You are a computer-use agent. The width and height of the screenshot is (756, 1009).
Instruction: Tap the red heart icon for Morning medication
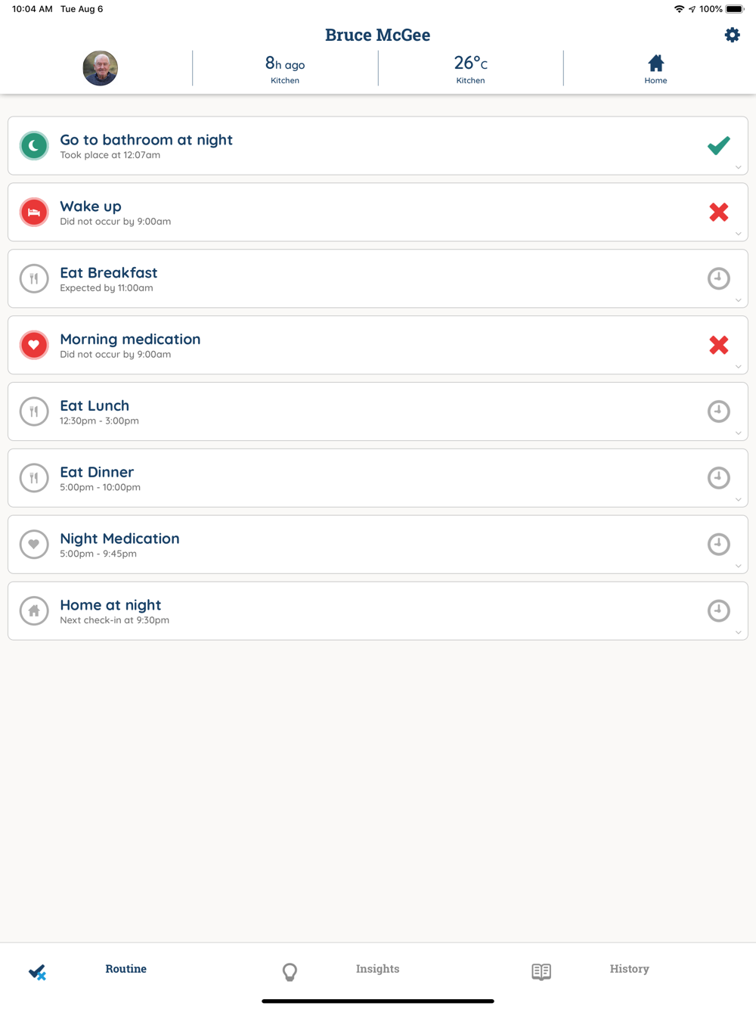[x=34, y=345]
